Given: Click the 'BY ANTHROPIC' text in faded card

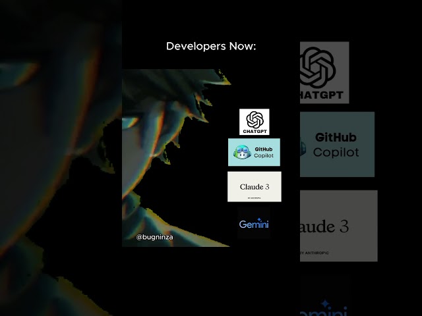Looking at the screenshot, I should pyautogui.click(x=315, y=253).
